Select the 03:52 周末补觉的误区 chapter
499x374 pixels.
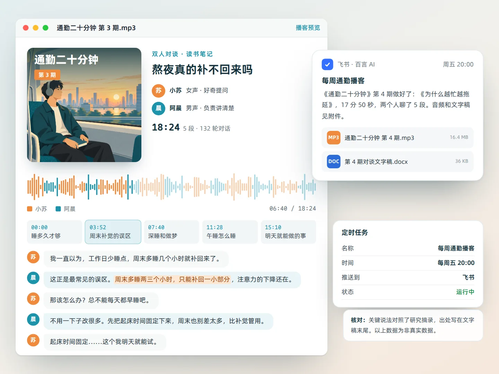pos(113,232)
